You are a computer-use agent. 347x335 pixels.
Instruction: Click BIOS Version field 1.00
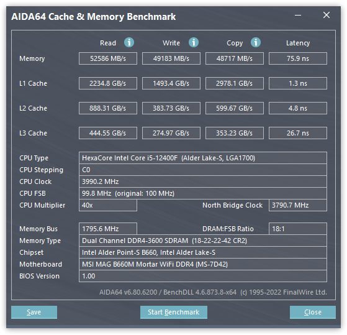[x=203, y=276]
